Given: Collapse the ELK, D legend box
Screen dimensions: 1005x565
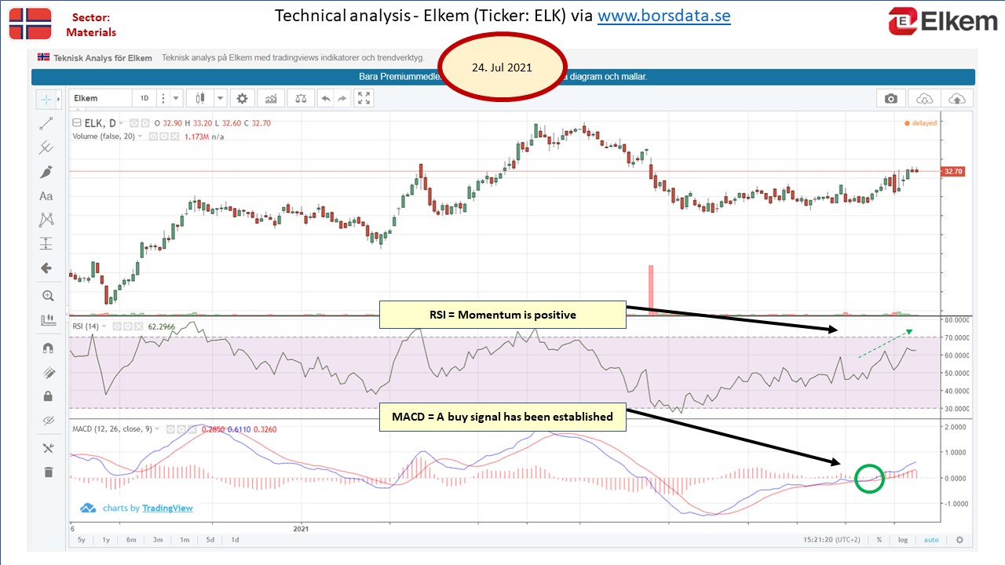Looking at the screenshot, I should click(77, 123).
